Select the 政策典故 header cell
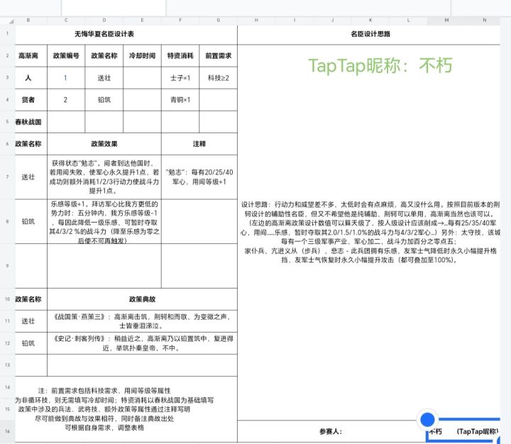Viewport: 511px width, 444px height. click(142, 299)
